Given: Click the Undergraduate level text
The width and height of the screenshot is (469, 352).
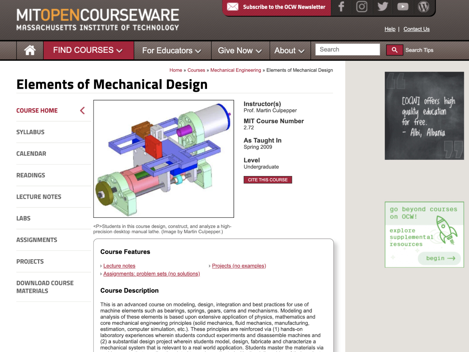Looking at the screenshot, I should [x=261, y=167].
